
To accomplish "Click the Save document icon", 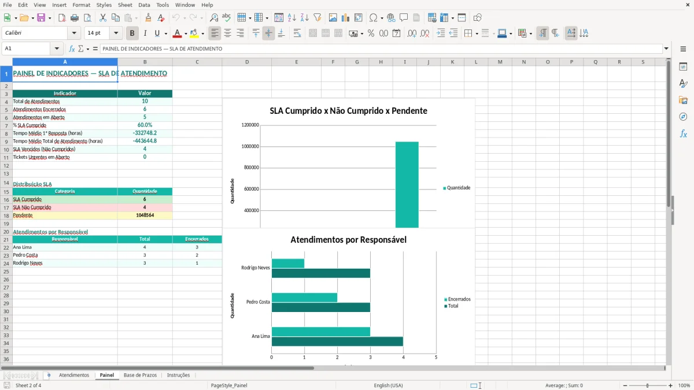I will [41, 18].
